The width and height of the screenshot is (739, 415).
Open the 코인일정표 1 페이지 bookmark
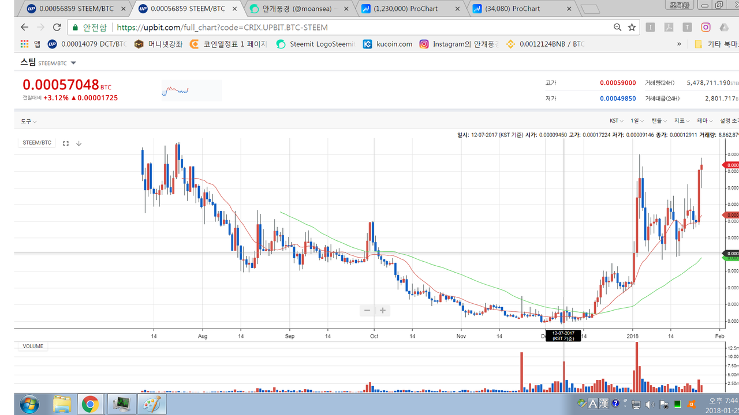pos(229,44)
